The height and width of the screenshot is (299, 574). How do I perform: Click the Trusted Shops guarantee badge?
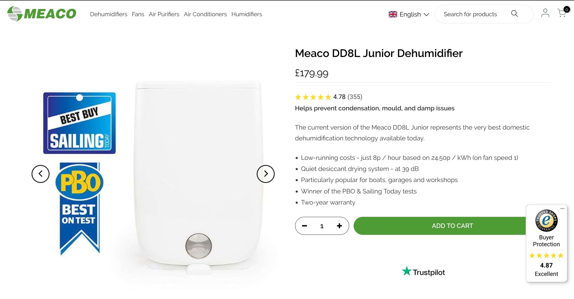click(x=546, y=221)
